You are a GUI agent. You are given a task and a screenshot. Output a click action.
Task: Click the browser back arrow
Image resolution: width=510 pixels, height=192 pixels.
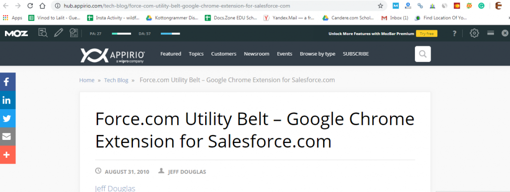point(6,6)
